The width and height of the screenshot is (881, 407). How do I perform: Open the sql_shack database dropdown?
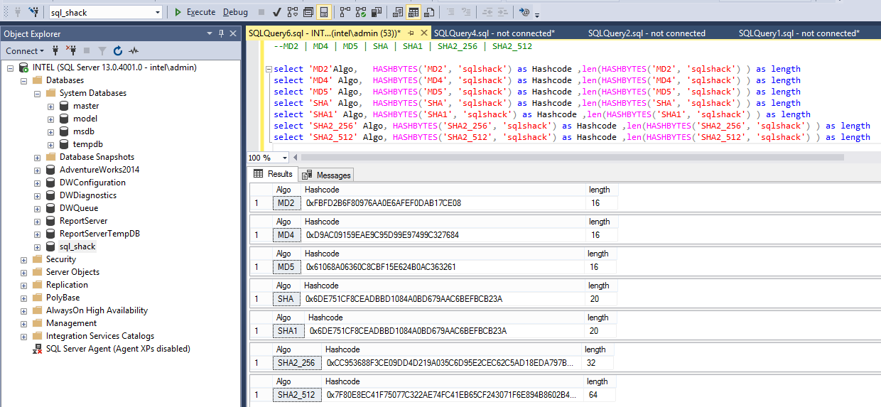(158, 12)
